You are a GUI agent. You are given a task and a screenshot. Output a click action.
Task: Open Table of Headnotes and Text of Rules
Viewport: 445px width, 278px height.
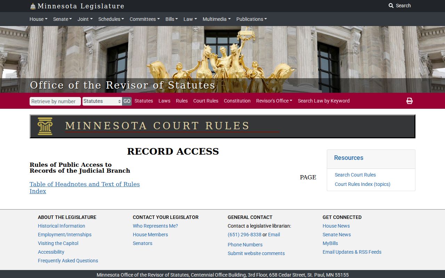coord(84,184)
